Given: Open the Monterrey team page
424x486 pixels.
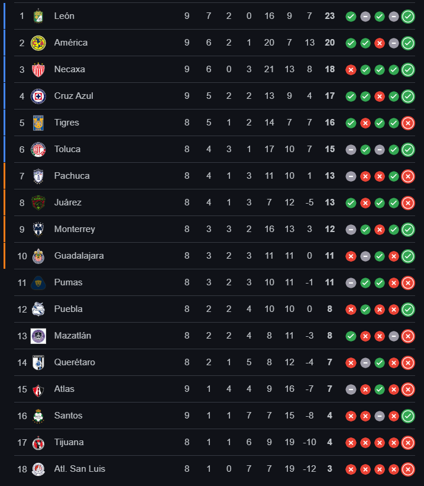Looking at the screenshot, I should click(x=75, y=229).
